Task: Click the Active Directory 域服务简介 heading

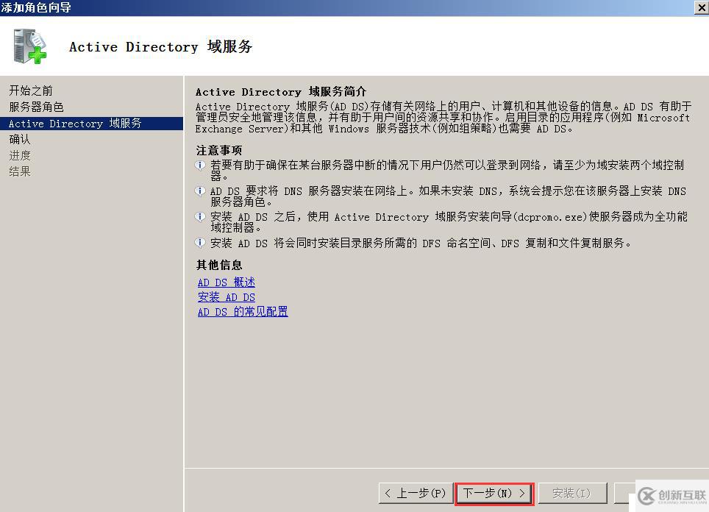Action: (281, 92)
